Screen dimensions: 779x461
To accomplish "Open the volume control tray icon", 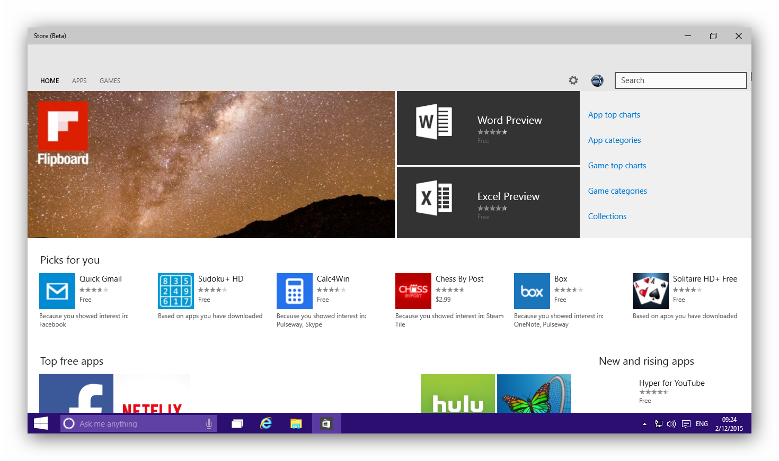I will (671, 424).
